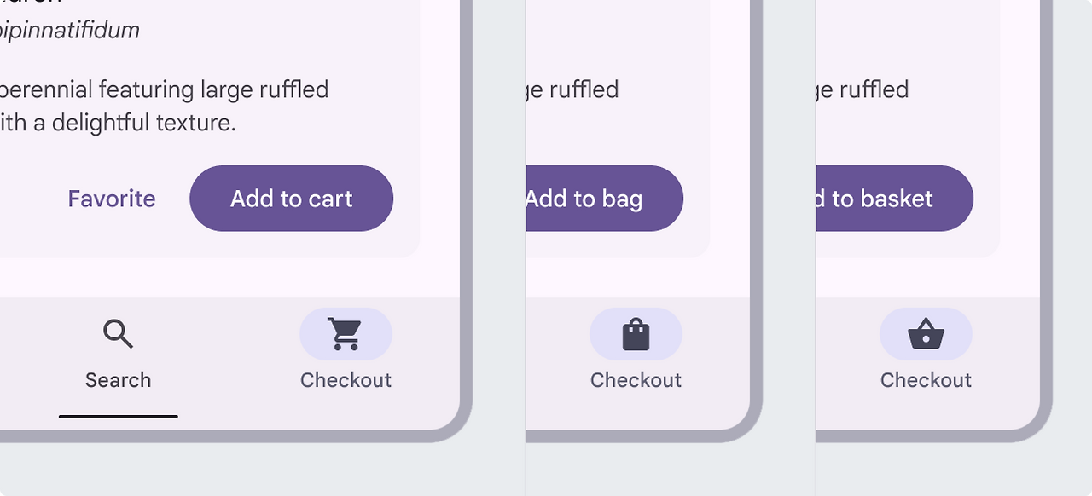Viewport: 1092px width, 496px height.
Task: Select Checkout label under basket icon
Action: (x=926, y=380)
